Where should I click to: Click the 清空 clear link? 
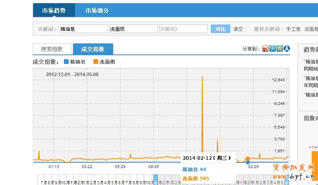[238, 29]
